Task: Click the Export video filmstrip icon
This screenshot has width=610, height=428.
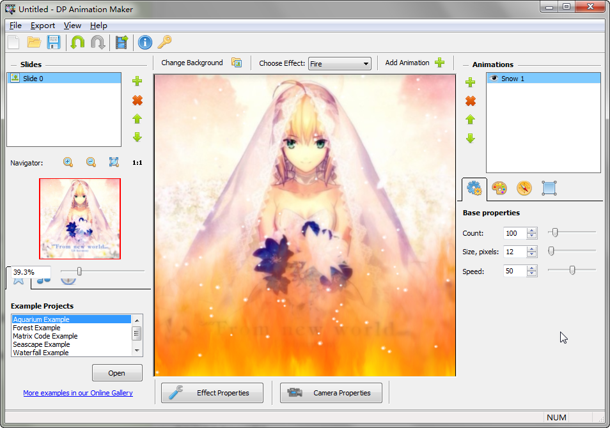Action: click(121, 43)
